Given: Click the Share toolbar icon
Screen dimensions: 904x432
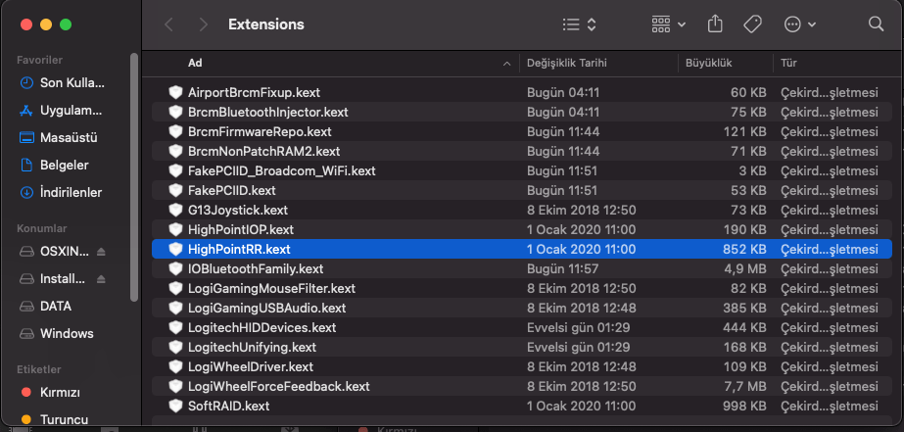Looking at the screenshot, I should 715,24.
